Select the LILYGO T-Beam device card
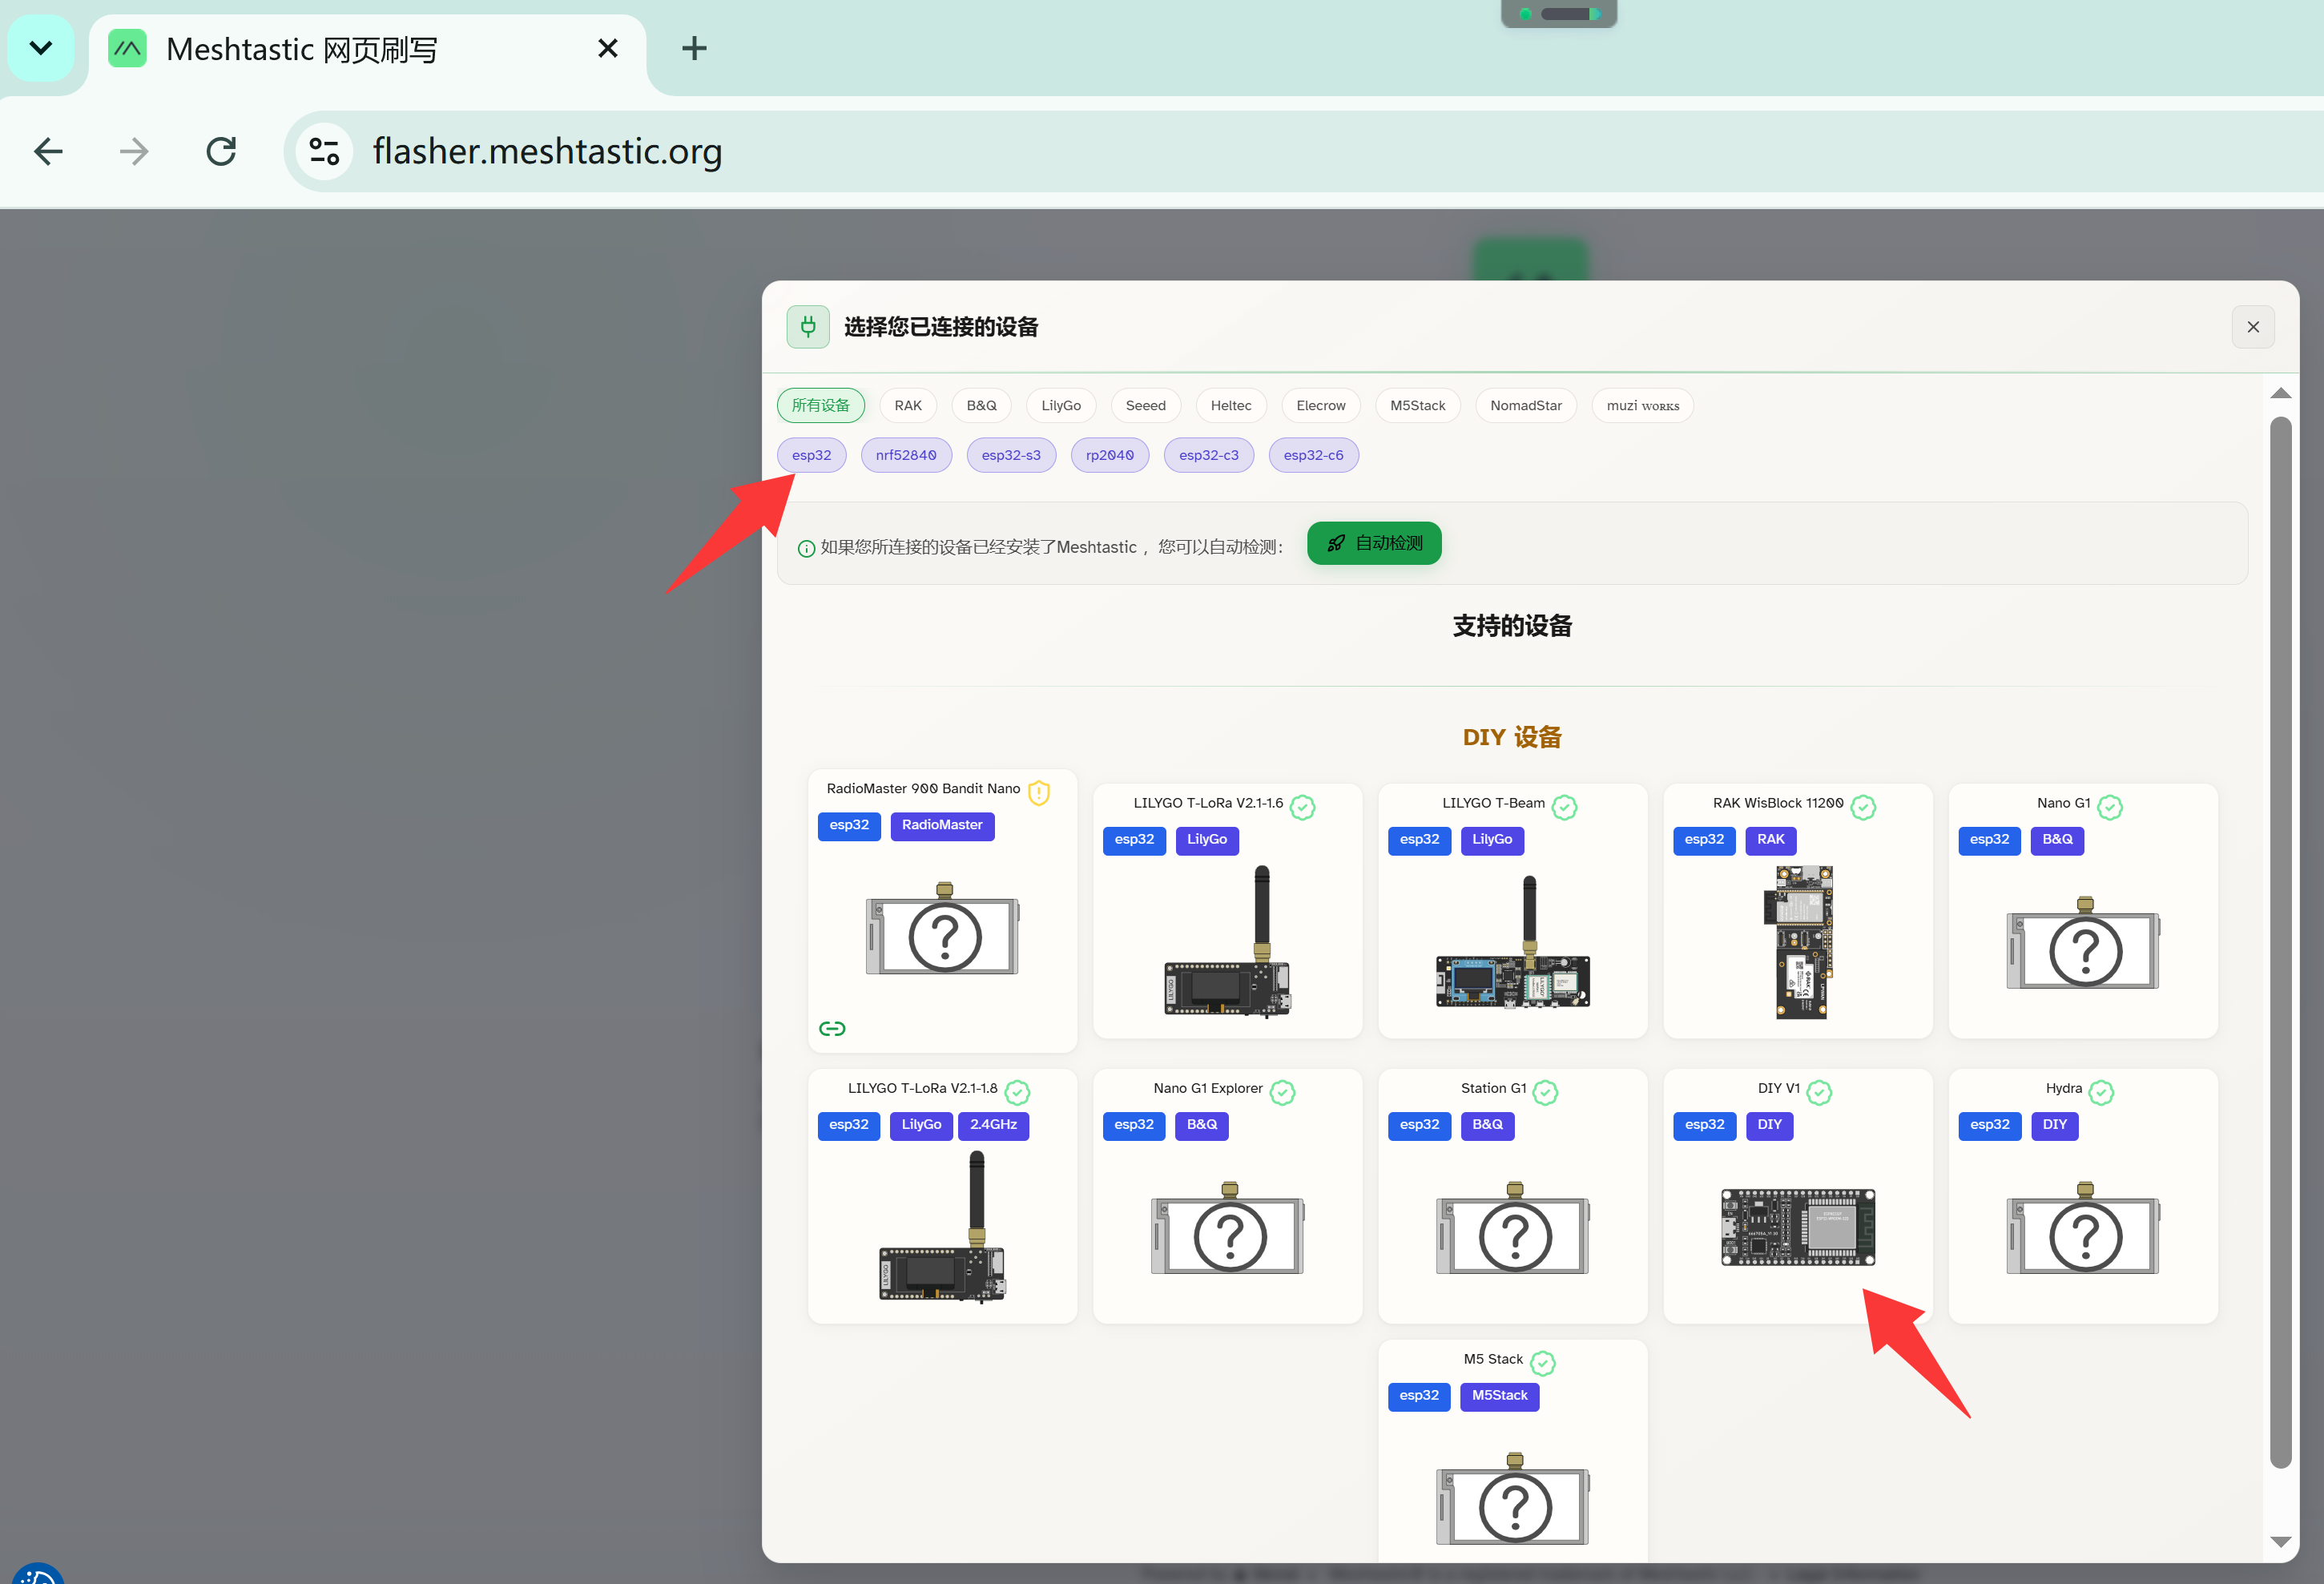The height and width of the screenshot is (1584, 2324). pos(1513,910)
